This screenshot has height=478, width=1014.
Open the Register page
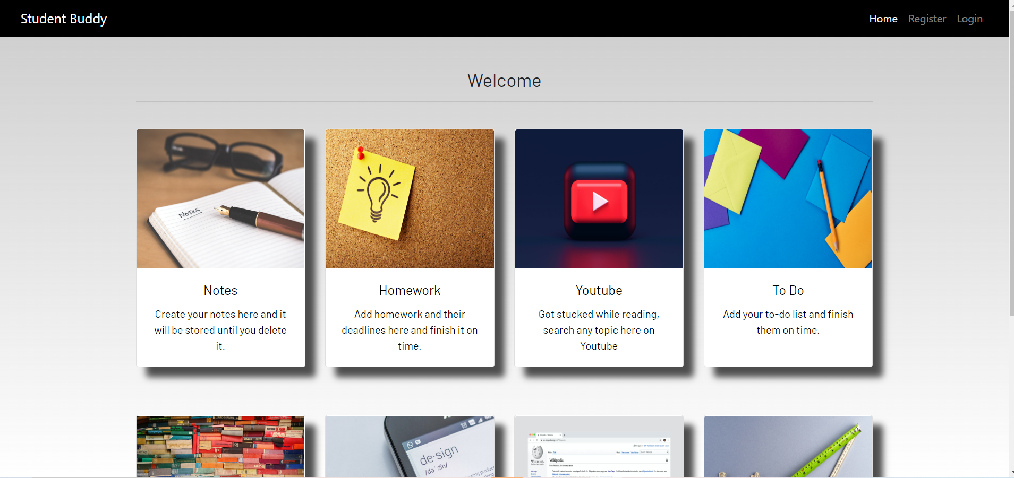tap(927, 19)
